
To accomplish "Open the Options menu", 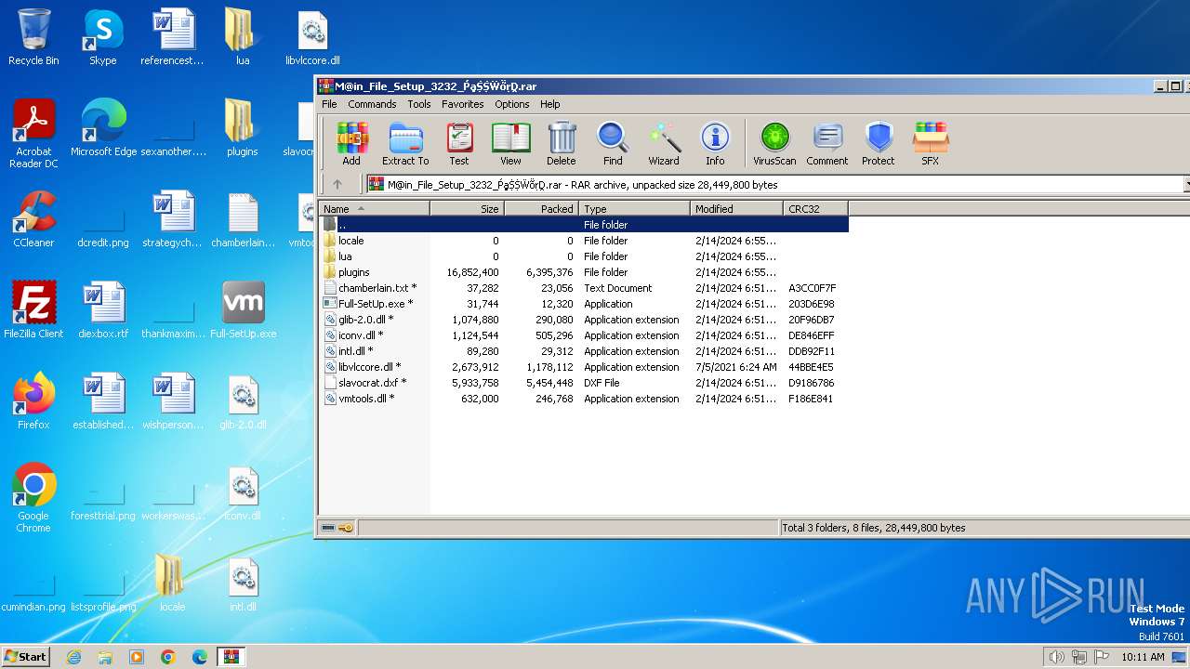I will click(511, 104).
